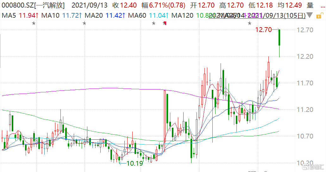Click the closing price 收 12.40
The height and width of the screenshot is (172, 326).
(x=124, y=5)
